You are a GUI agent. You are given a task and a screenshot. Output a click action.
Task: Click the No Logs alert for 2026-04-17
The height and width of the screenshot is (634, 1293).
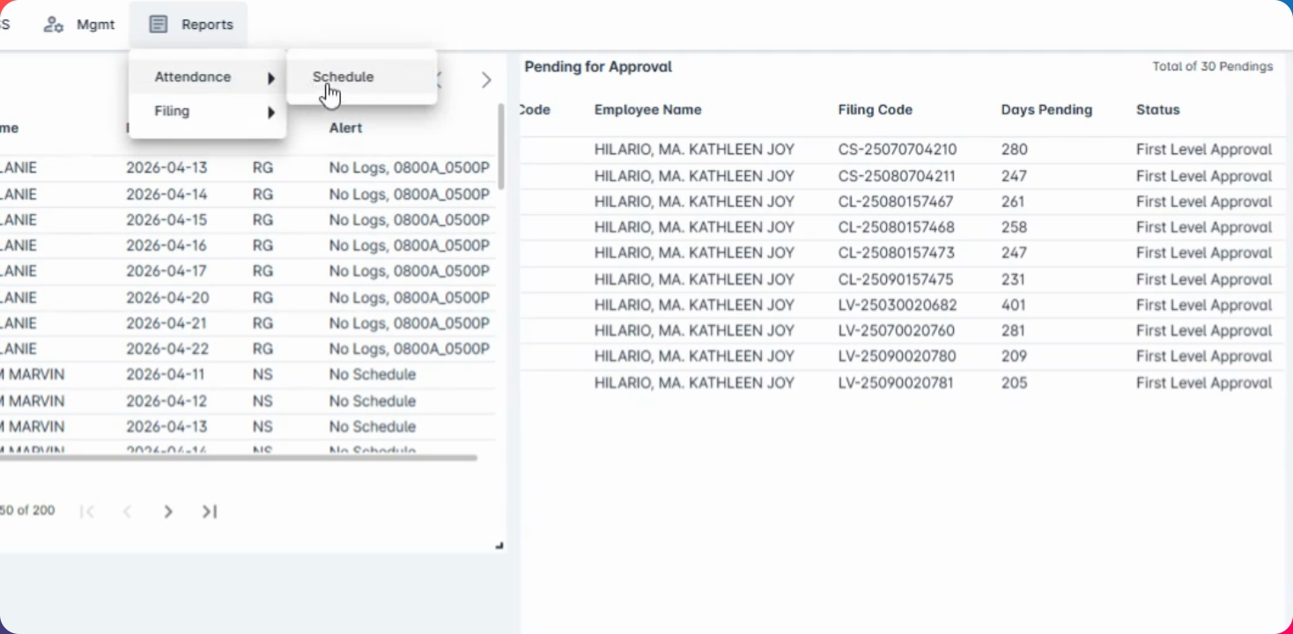410,271
